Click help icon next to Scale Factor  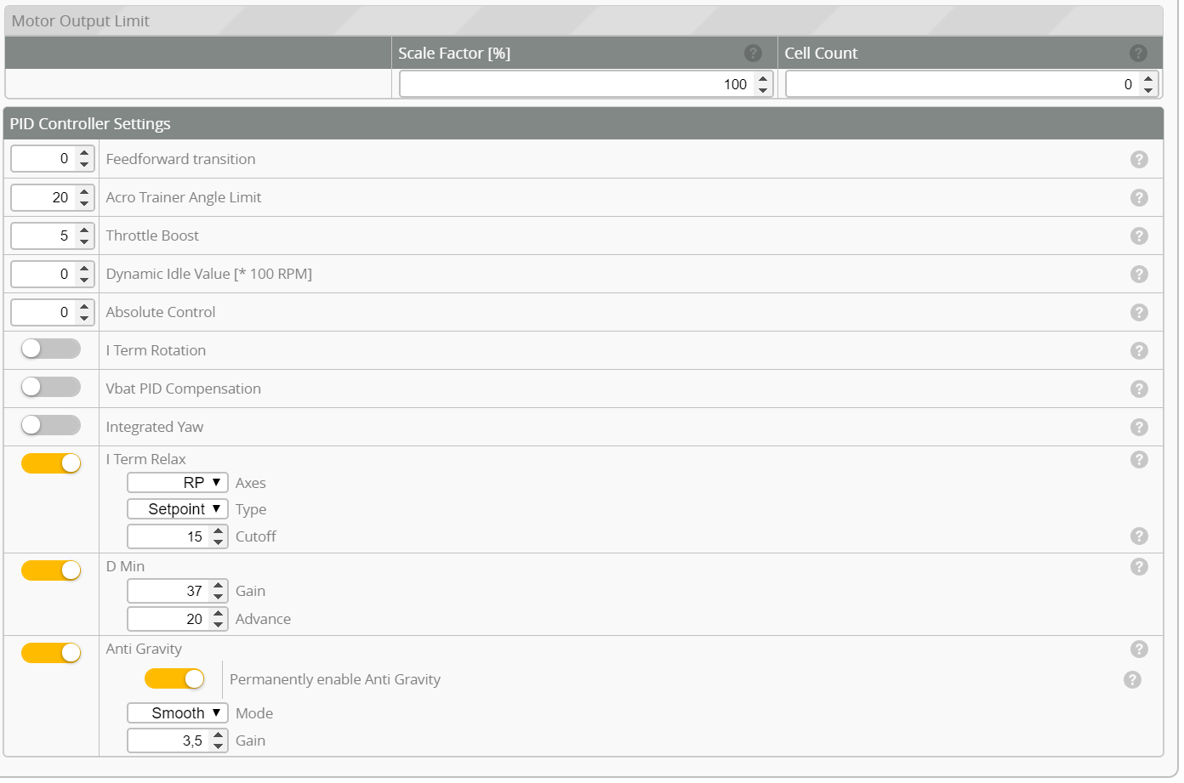753,54
